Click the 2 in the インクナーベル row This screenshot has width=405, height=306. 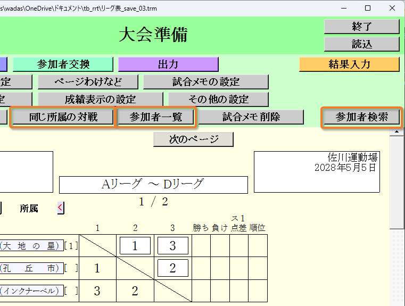pyautogui.click(x=135, y=291)
